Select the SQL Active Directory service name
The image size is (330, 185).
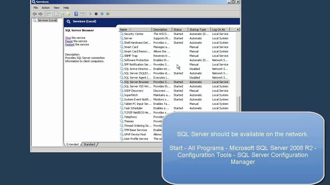coord(137,69)
